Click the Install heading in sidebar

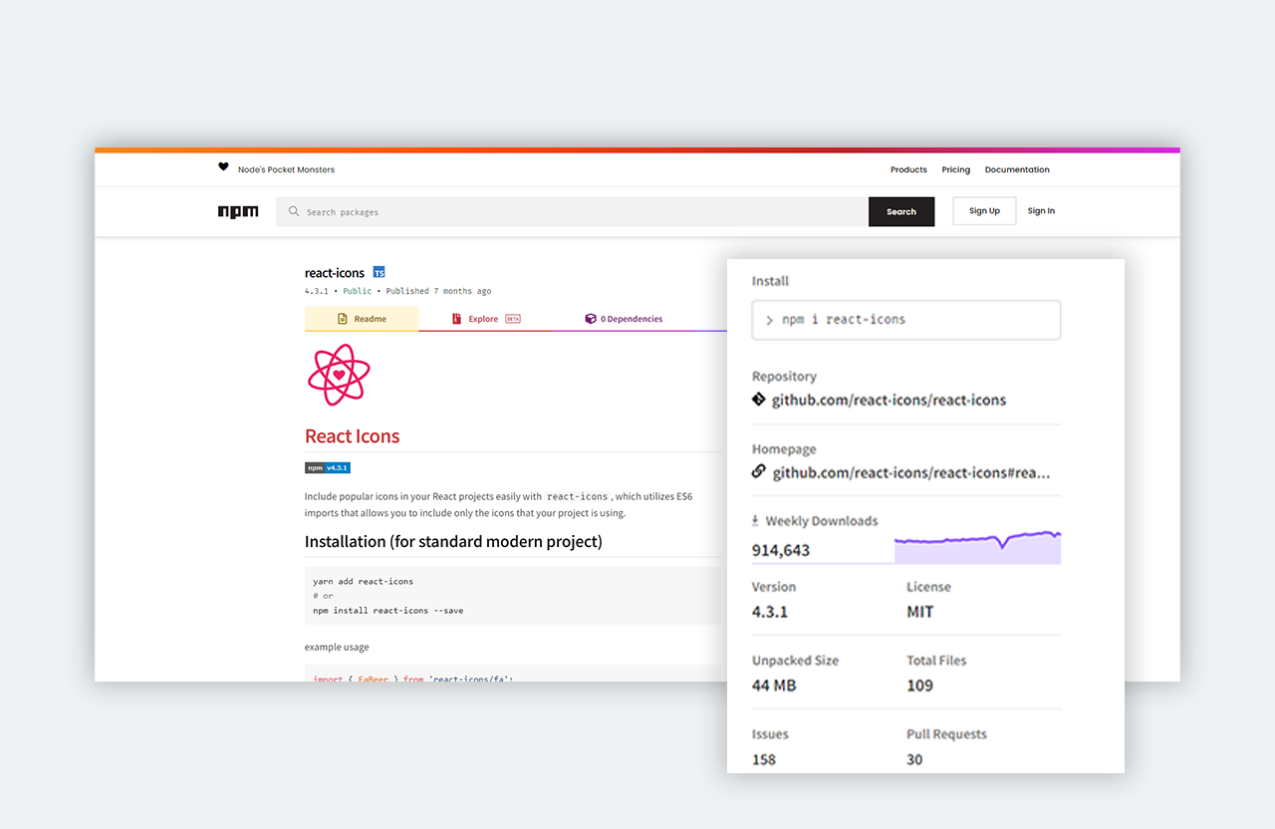(770, 281)
